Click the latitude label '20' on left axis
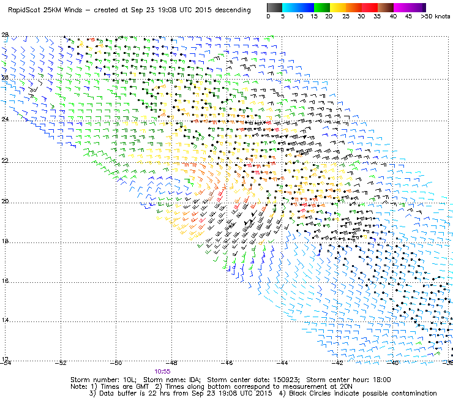Viewport: 453px width, 398px height. (5, 201)
